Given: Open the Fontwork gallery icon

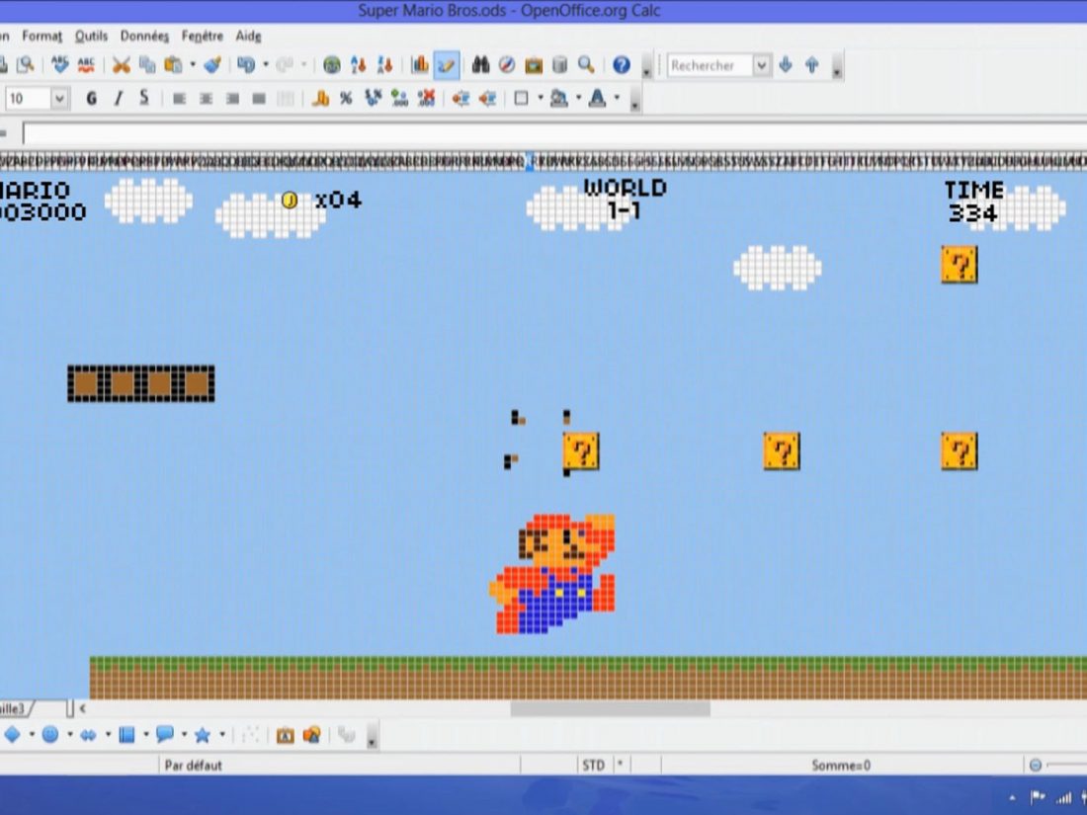Looking at the screenshot, I should 285,735.
